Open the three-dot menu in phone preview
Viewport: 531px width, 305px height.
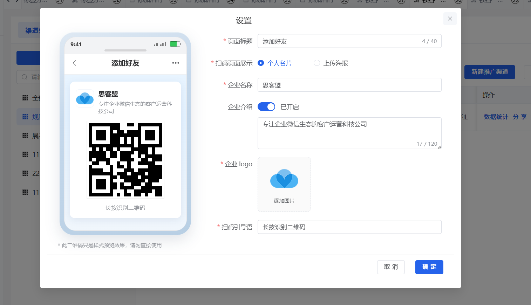click(176, 63)
